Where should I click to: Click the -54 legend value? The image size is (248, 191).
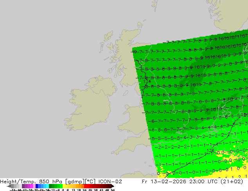[x=13, y=190]
